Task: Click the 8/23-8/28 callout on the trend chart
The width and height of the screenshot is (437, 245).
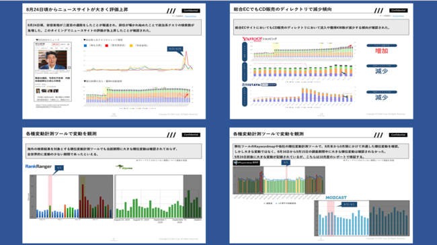Action: tap(175, 49)
